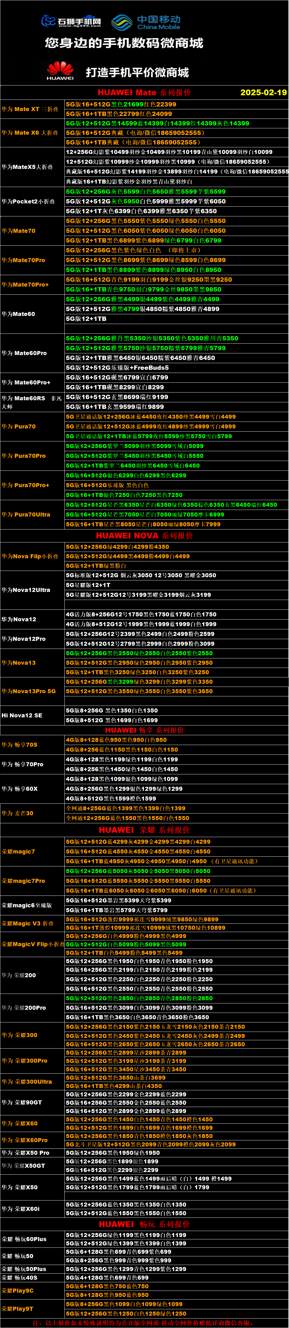The width and height of the screenshot is (289, 1328).
Task: Select the 华为 Mate XT 三折叠 label
Action: (x=30, y=109)
